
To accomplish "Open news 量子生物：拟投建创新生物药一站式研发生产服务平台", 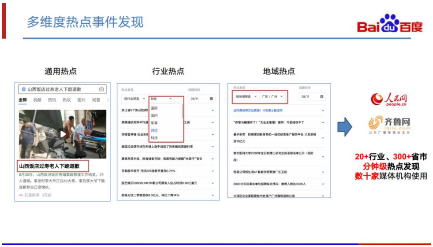I will tap(275, 138).
